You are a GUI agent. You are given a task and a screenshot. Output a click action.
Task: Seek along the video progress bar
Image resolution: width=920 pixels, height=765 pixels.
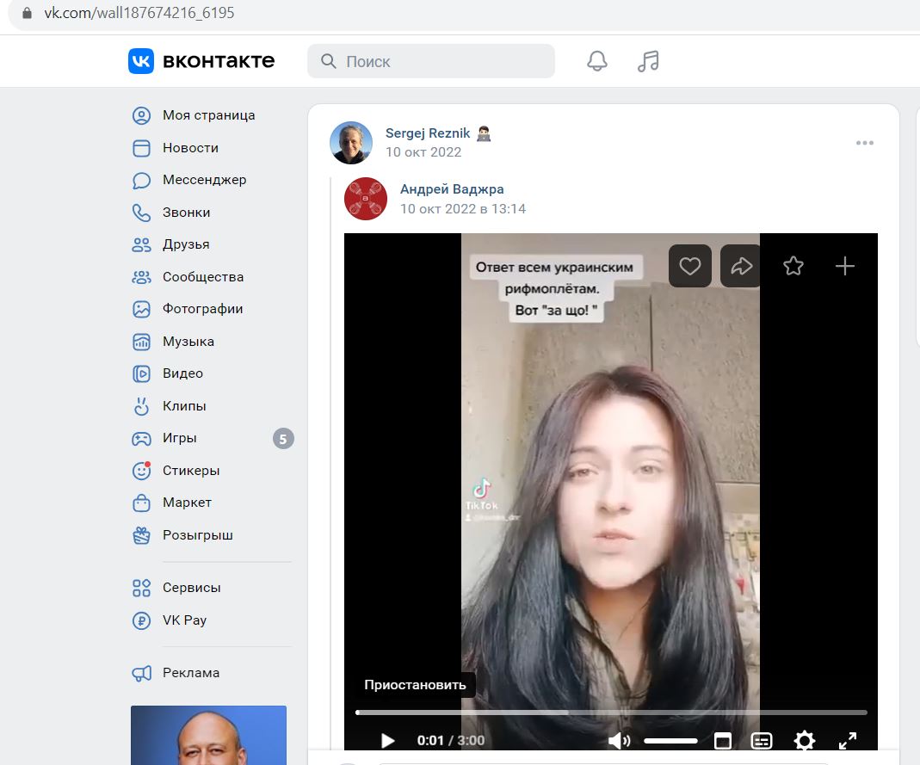(611, 713)
